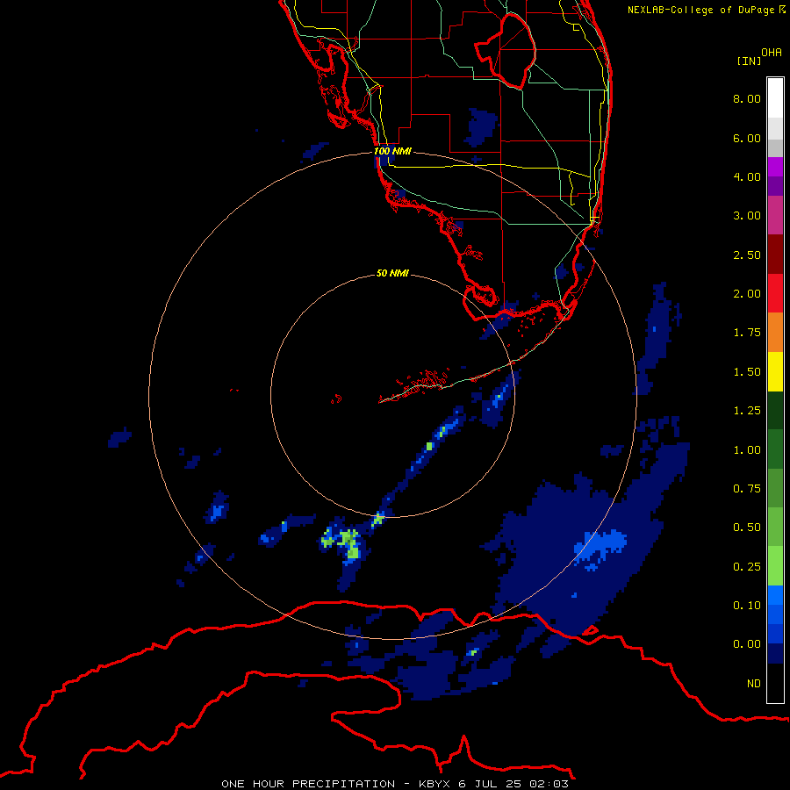The width and height of the screenshot is (790, 790).
Task: Click the 3.00 legend value
Action: [x=747, y=216]
